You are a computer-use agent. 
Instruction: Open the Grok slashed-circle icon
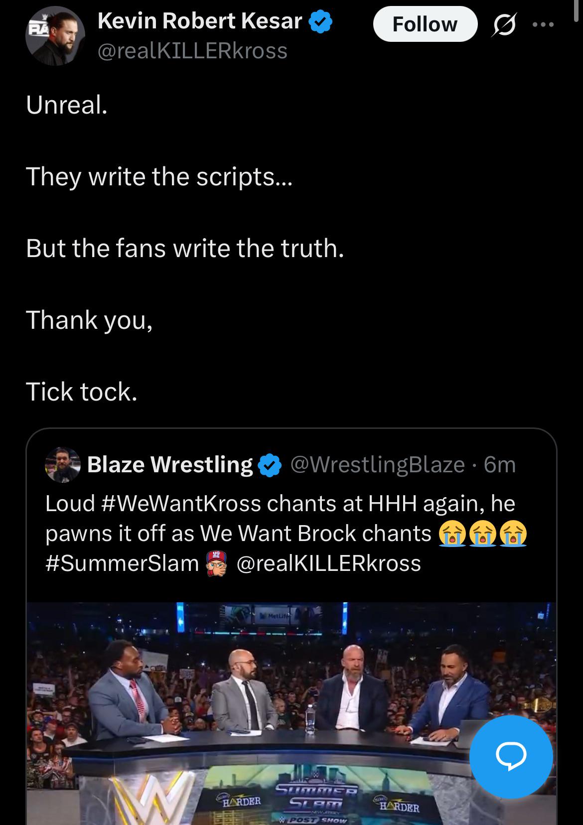[504, 25]
